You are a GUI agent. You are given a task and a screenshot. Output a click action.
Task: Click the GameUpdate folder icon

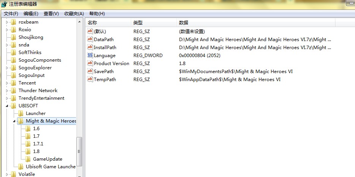click(x=28, y=159)
